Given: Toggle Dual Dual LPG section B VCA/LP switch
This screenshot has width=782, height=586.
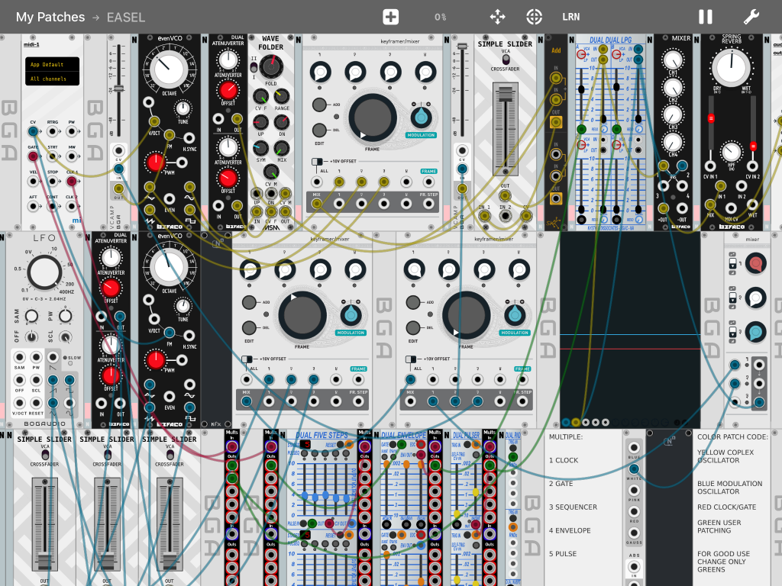Looking at the screenshot, I should [x=616, y=54].
